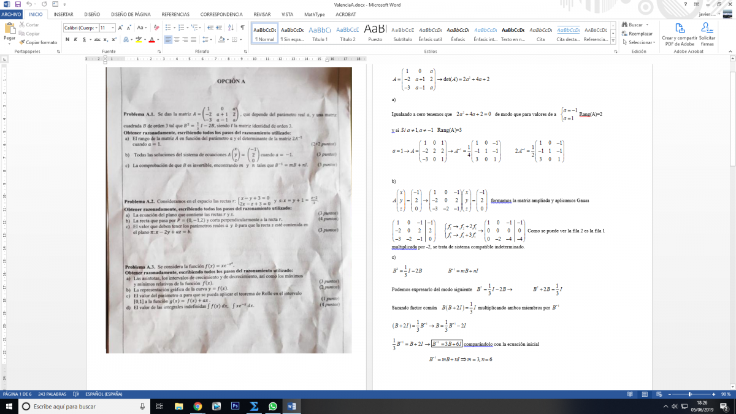
Task: Click the save icon in quick access toolbar
Action: point(18,4)
